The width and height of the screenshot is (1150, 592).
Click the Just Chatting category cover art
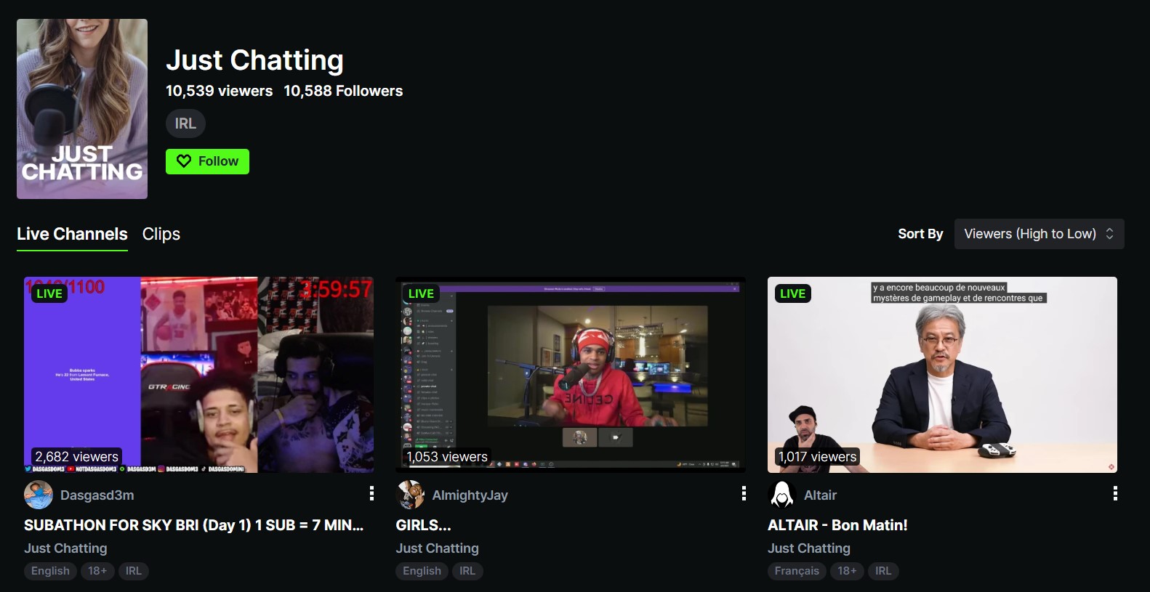pos(82,109)
